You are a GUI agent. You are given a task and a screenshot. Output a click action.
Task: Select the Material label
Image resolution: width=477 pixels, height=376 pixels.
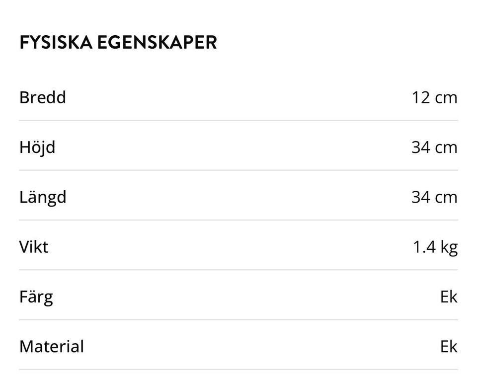51,347
